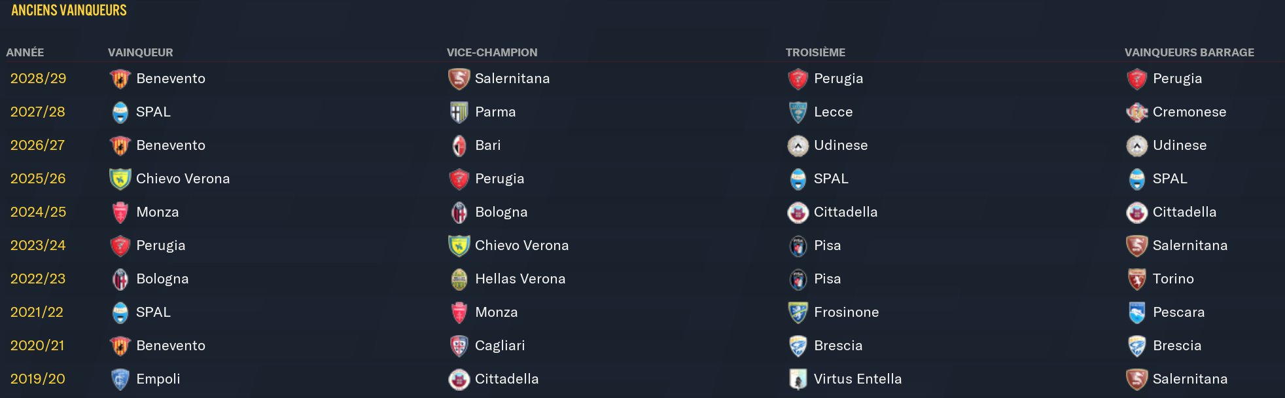
Task: Click the Bari club crest
Action: coord(459,145)
